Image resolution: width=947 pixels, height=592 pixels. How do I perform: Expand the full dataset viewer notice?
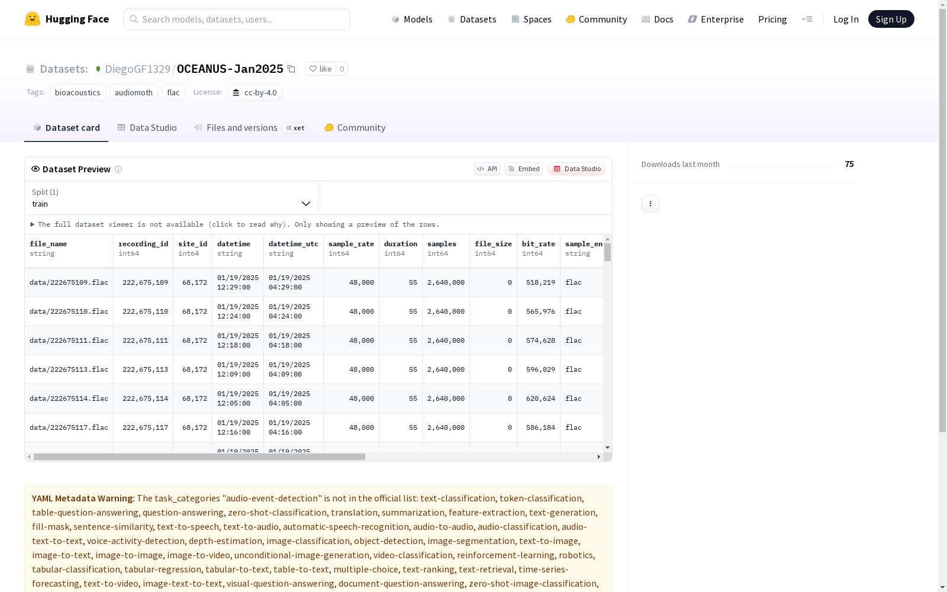coord(235,224)
